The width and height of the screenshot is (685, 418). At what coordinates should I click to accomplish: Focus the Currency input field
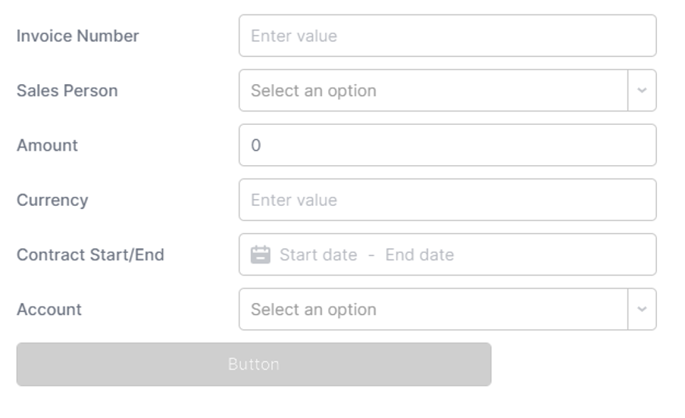(447, 200)
